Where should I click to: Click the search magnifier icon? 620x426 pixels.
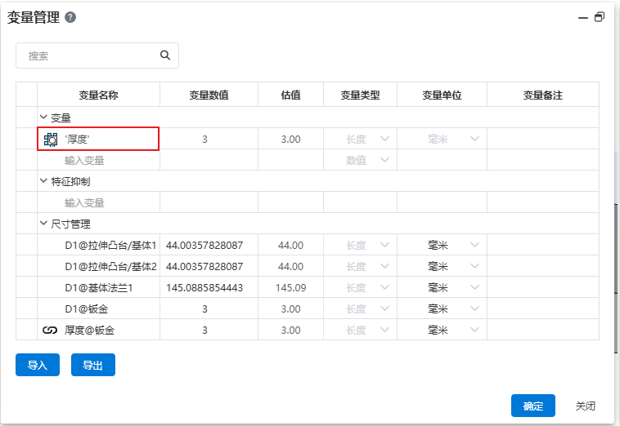pos(165,55)
